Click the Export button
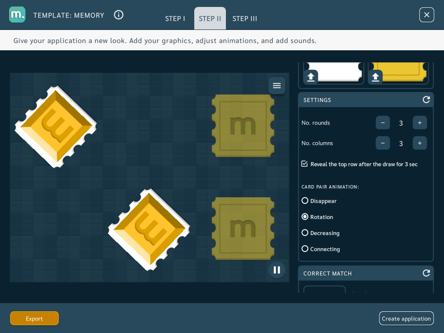The height and width of the screenshot is (333, 444). (x=34, y=319)
